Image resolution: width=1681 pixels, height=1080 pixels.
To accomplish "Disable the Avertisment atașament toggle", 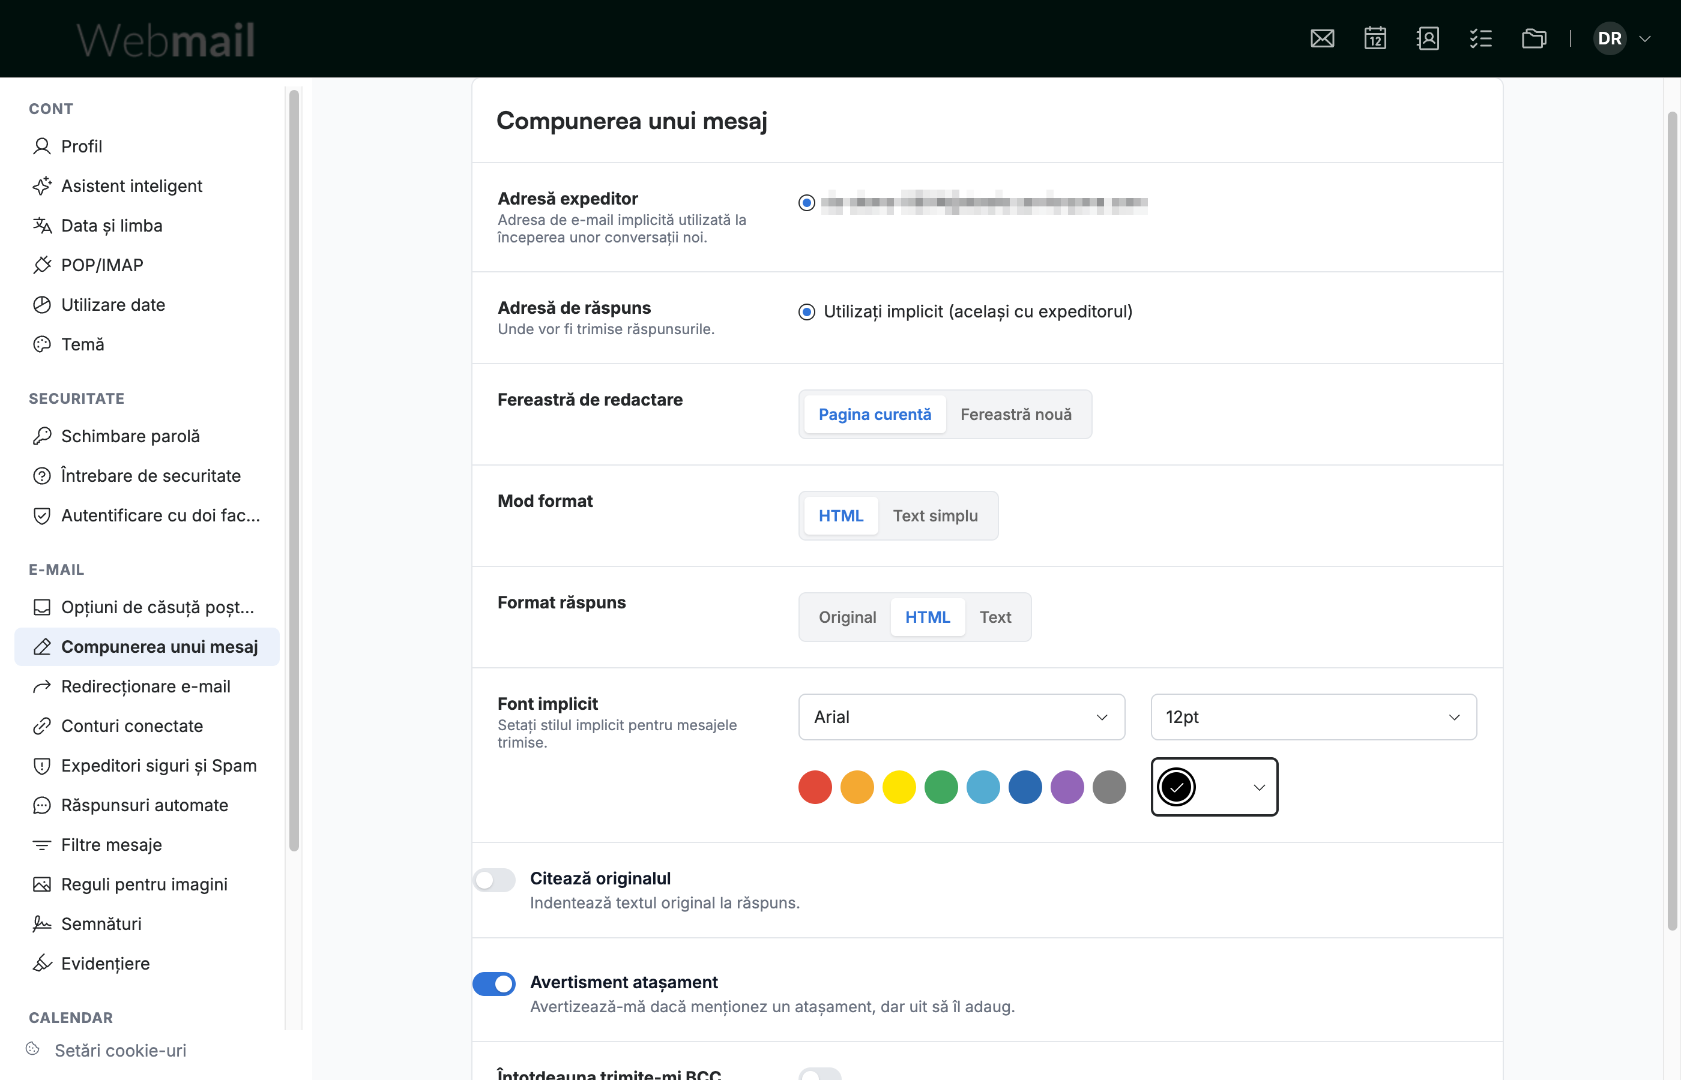I will coord(494,984).
